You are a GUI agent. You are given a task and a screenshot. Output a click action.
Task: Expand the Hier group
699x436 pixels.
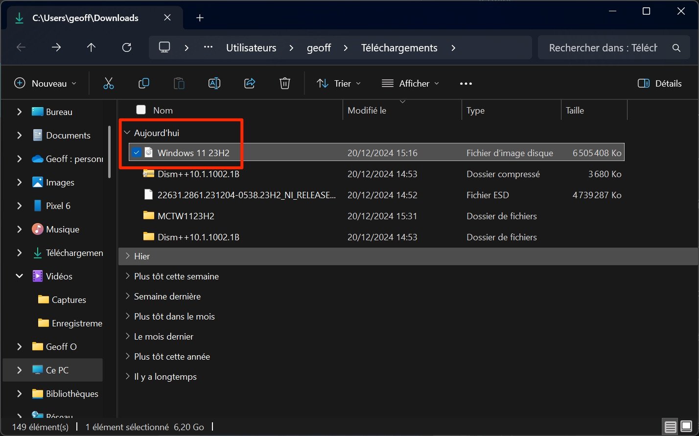[127, 256]
